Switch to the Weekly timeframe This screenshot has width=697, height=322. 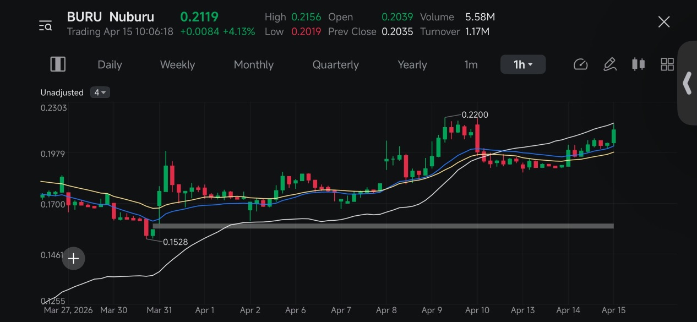tap(177, 64)
